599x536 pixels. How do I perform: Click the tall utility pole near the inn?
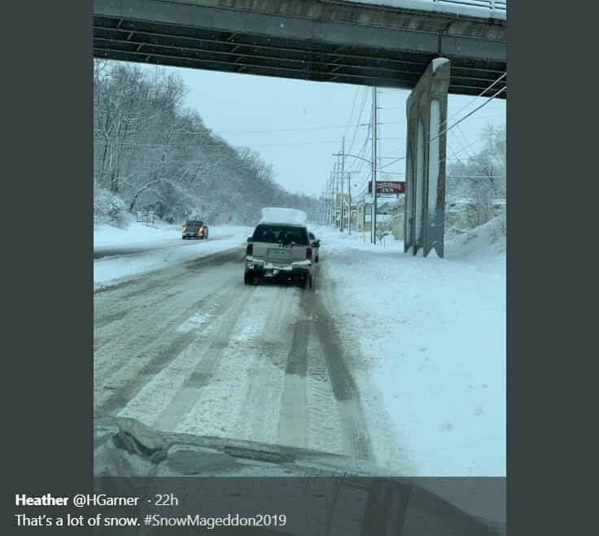[x=374, y=165]
